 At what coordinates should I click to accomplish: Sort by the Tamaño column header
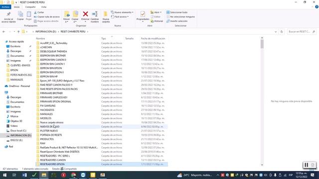pos(129,38)
